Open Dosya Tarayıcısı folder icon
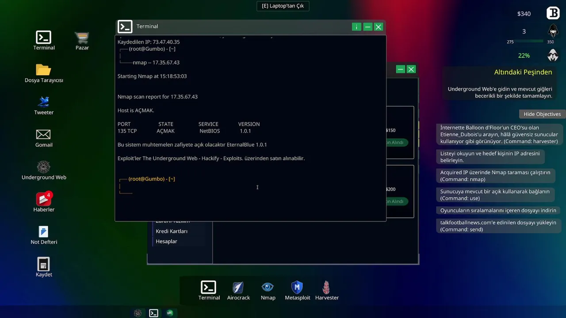The height and width of the screenshot is (318, 566). tap(44, 73)
